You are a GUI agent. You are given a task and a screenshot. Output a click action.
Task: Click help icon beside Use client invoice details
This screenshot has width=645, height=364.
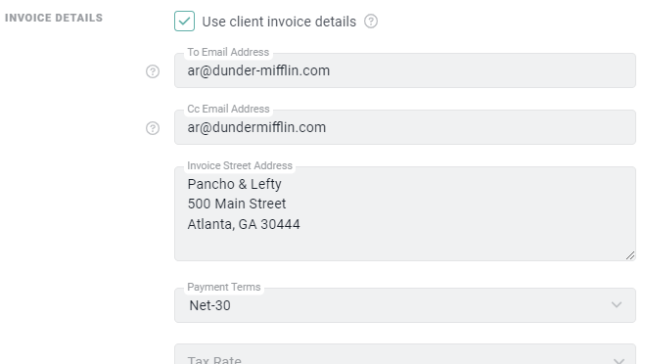(x=371, y=22)
